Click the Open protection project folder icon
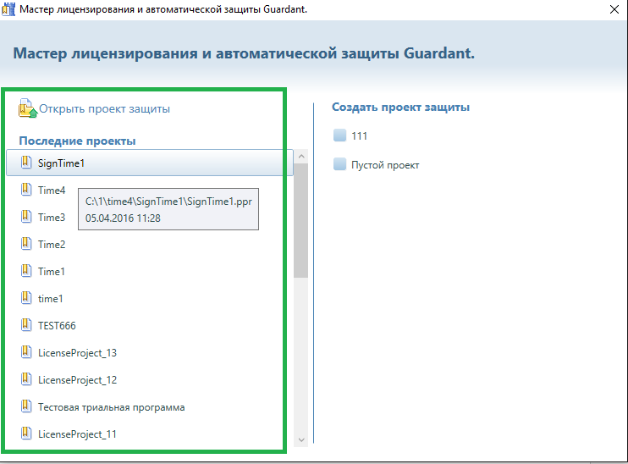Screen dimensions: 628x464 pyautogui.click(x=28, y=108)
